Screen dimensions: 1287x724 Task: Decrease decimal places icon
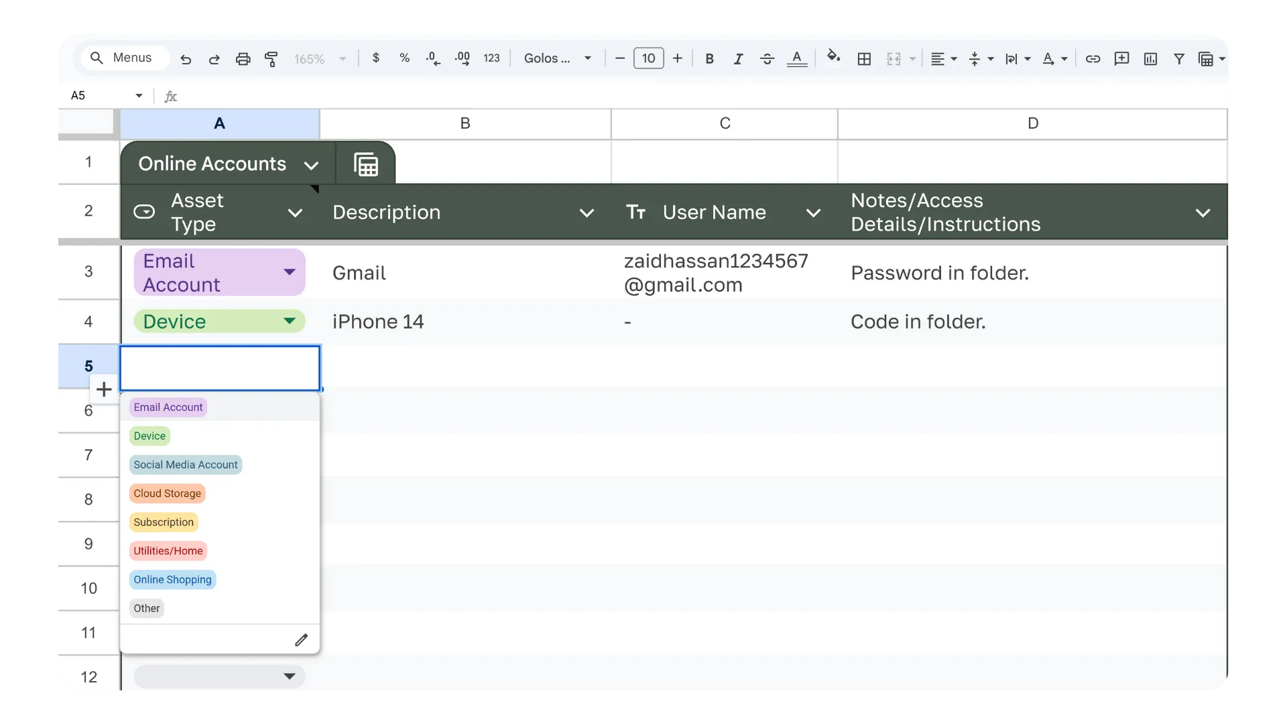point(433,59)
